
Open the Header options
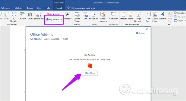(x=124, y=17)
